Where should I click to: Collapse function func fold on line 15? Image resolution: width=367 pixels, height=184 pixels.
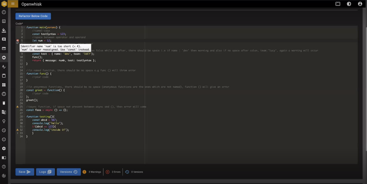click(x=24, y=74)
